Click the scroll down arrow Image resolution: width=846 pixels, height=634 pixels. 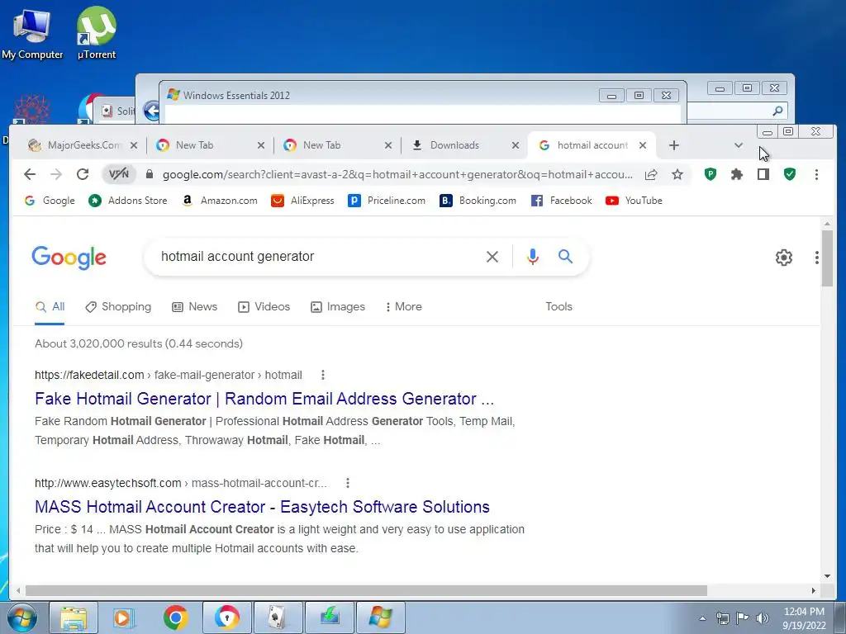tap(828, 576)
